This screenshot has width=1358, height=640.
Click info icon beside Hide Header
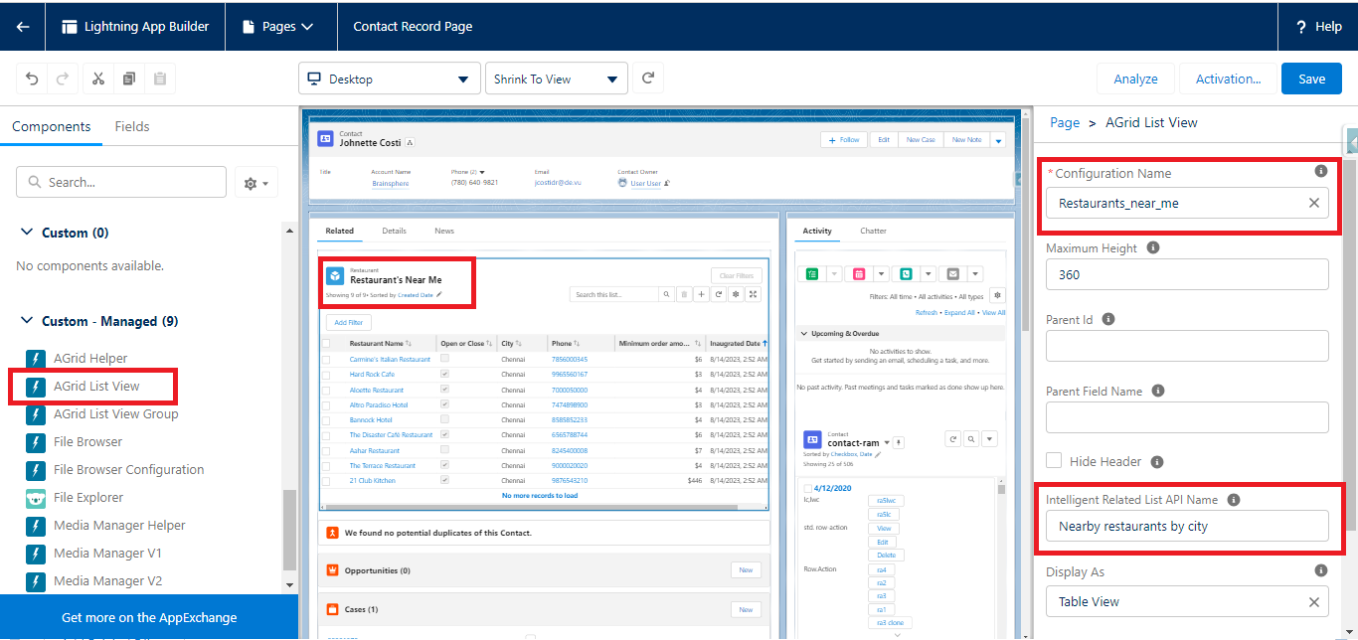coord(1157,461)
